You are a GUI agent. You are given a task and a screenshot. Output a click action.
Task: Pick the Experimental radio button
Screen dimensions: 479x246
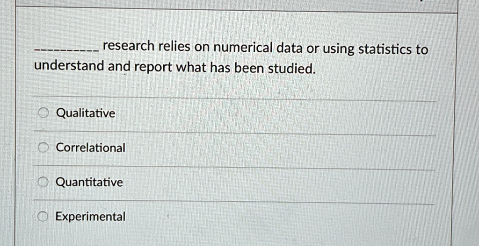coord(43,217)
